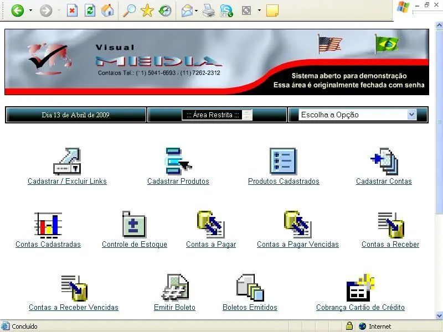
Task: Open the 'Contas a Pagar' link
Action: pos(211,245)
